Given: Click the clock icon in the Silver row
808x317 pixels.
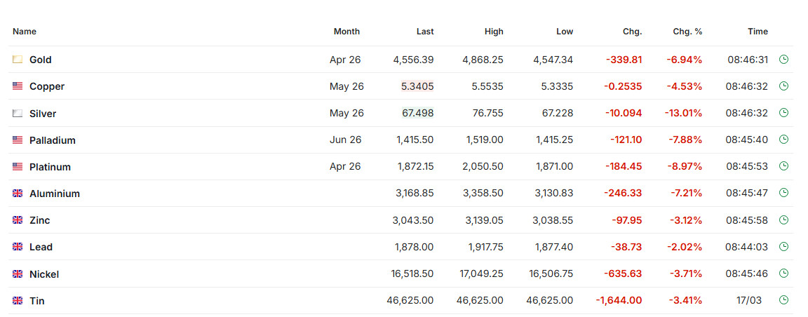Looking at the screenshot, I should 784,113.
